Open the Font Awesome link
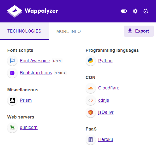The height and width of the screenshot is (152, 156). coord(35,61)
